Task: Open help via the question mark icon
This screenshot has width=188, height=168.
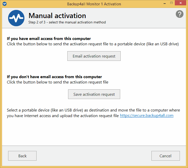Action: [x=179, y=14]
